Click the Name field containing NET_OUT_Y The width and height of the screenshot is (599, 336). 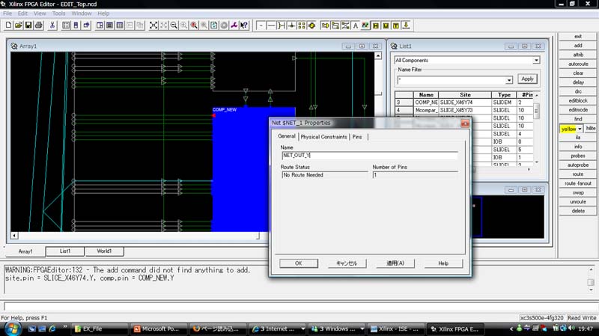tap(369, 156)
